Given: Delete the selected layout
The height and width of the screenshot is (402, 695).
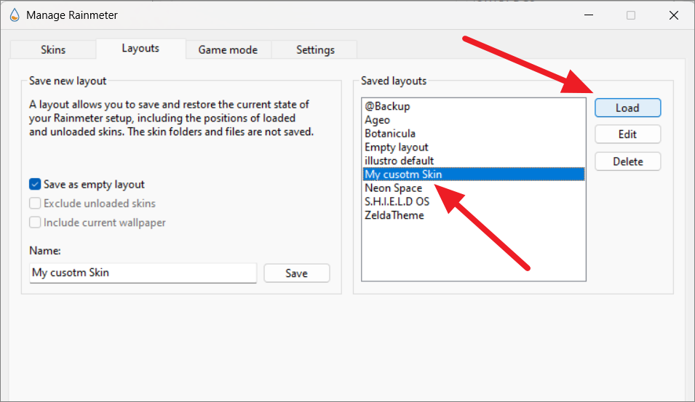Looking at the screenshot, I should [x=627, y=161].
